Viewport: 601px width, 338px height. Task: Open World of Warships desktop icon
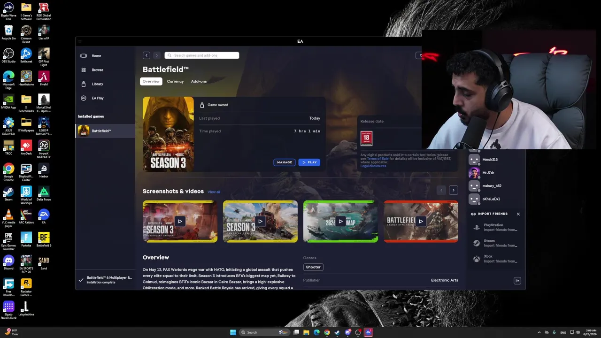[26, 195]
